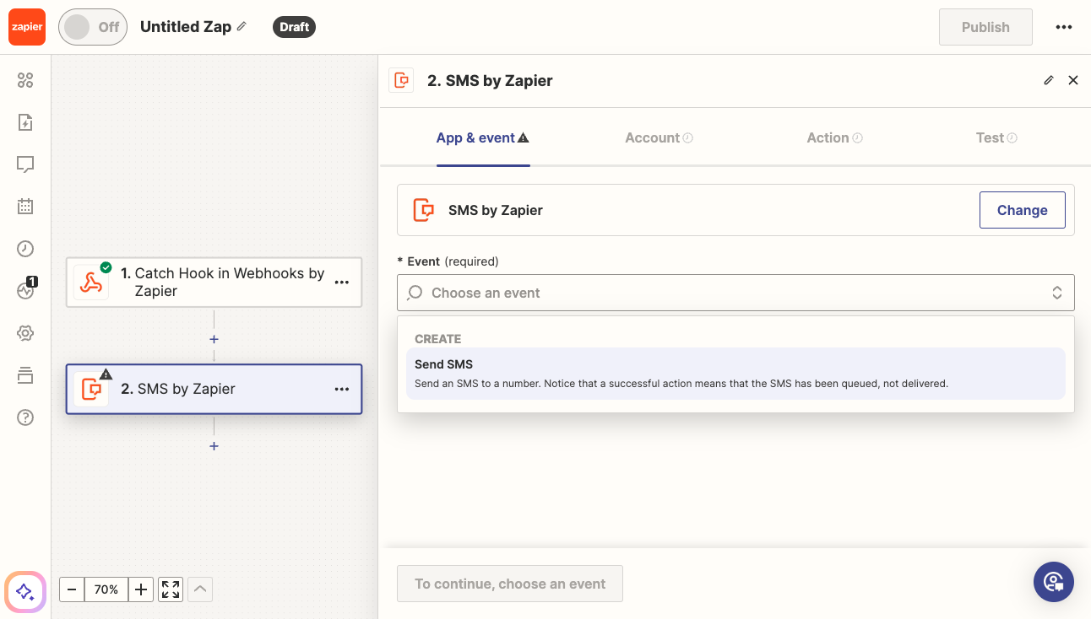Click the fit to screen icon
The height and width of the screenshot is (619, 1091).
click(x=171, y=589)
